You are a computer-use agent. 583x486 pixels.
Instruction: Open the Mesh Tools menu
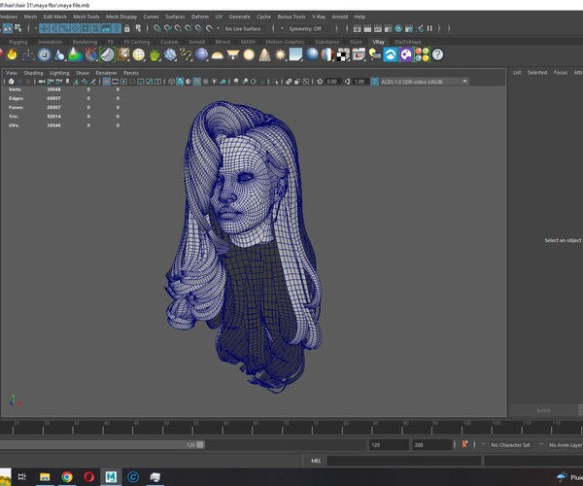click(x=86, y=17)
